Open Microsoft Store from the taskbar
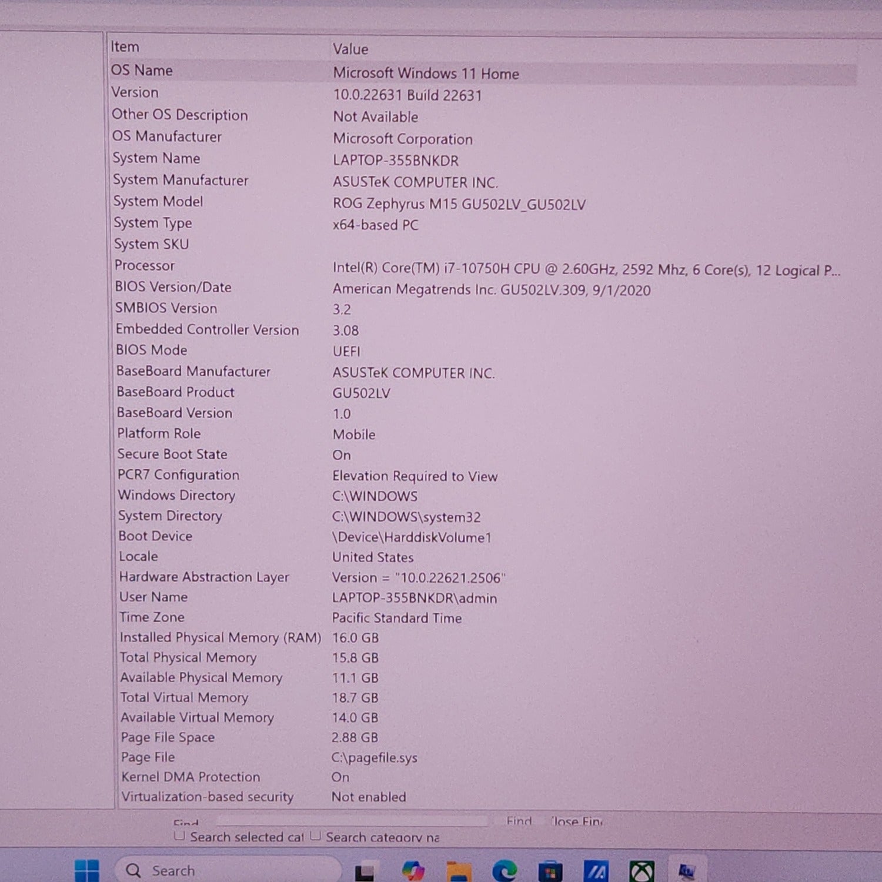This screenshot has width=882, height=882. coord(550,871)
